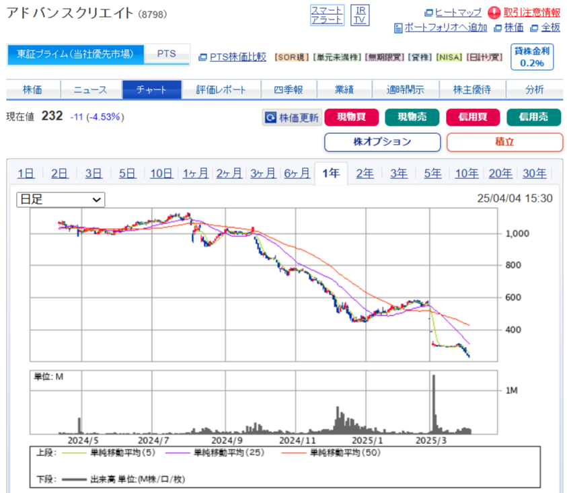Open the 分析 tab
Screen dimensions: 567x493
tap(535, 89)
